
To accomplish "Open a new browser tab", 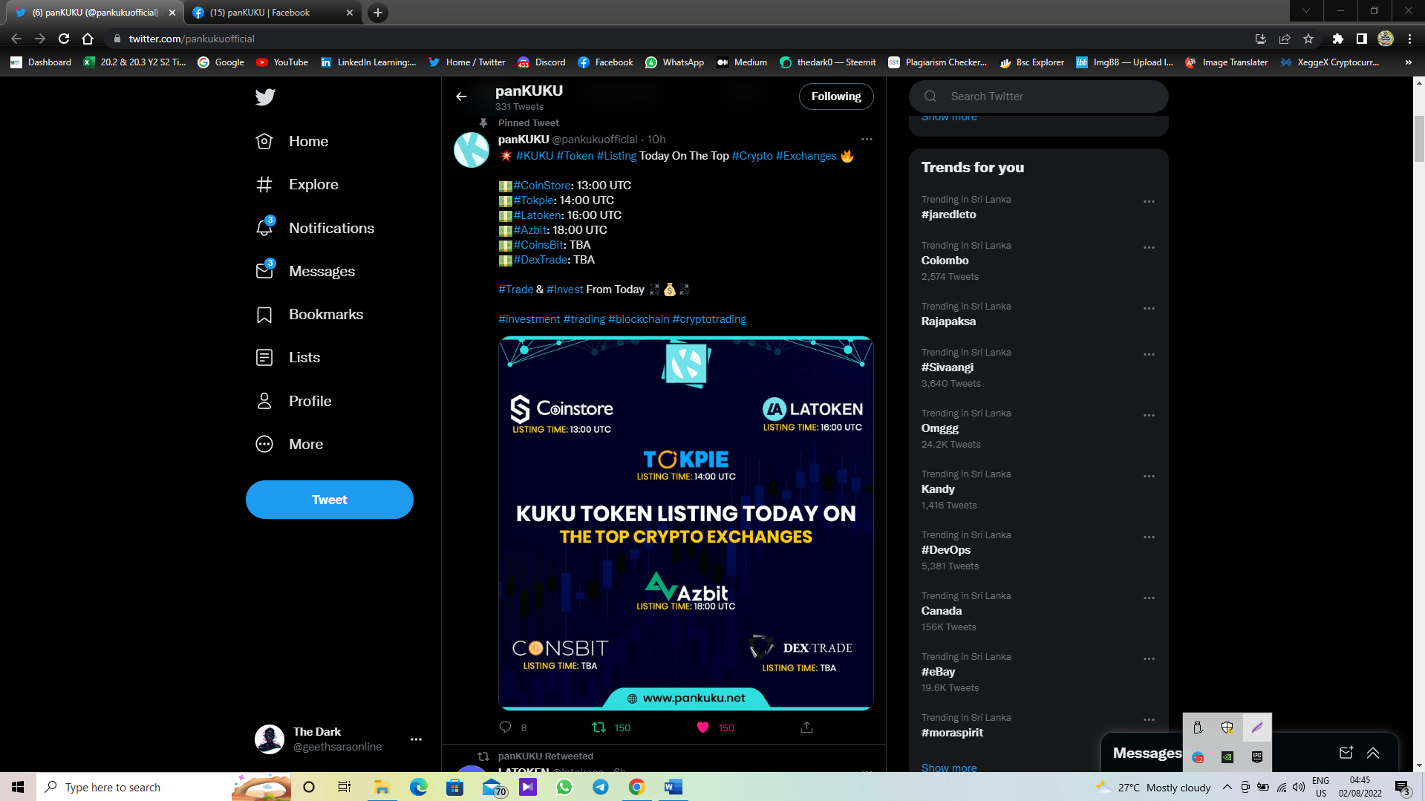I will point(378,13).
